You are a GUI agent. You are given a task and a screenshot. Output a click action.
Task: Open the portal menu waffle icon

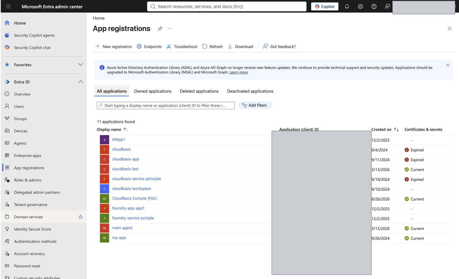(x=8, y=6)
